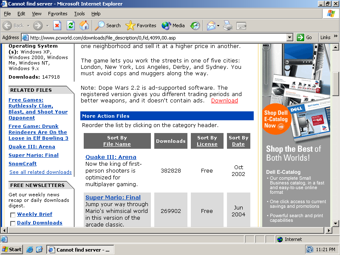The width and height of the screenshot is (340, 255).
Task: Click the Back arrow toolbar icon
Action: click(7, 25)
